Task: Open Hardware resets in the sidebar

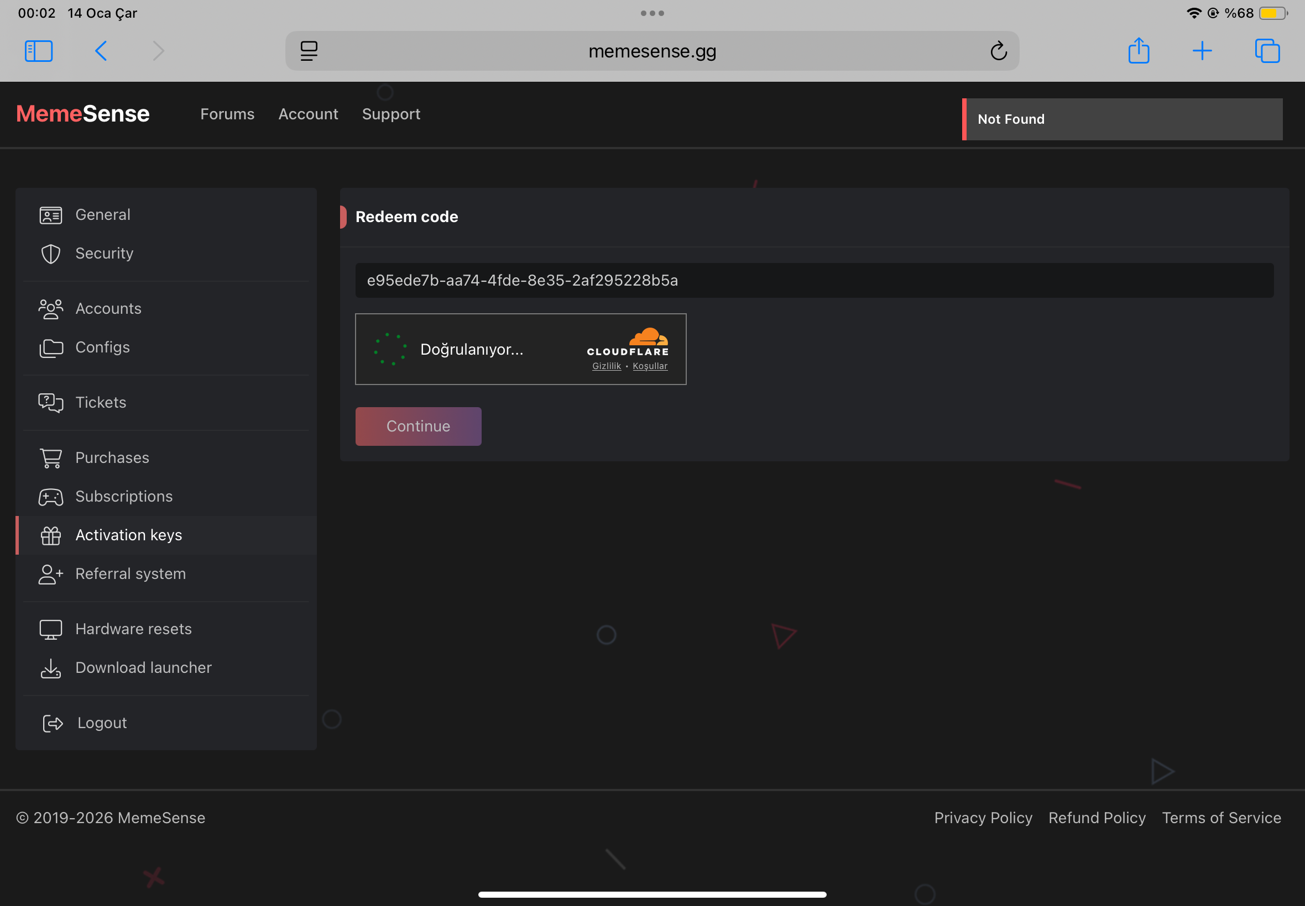Action: 166,629
